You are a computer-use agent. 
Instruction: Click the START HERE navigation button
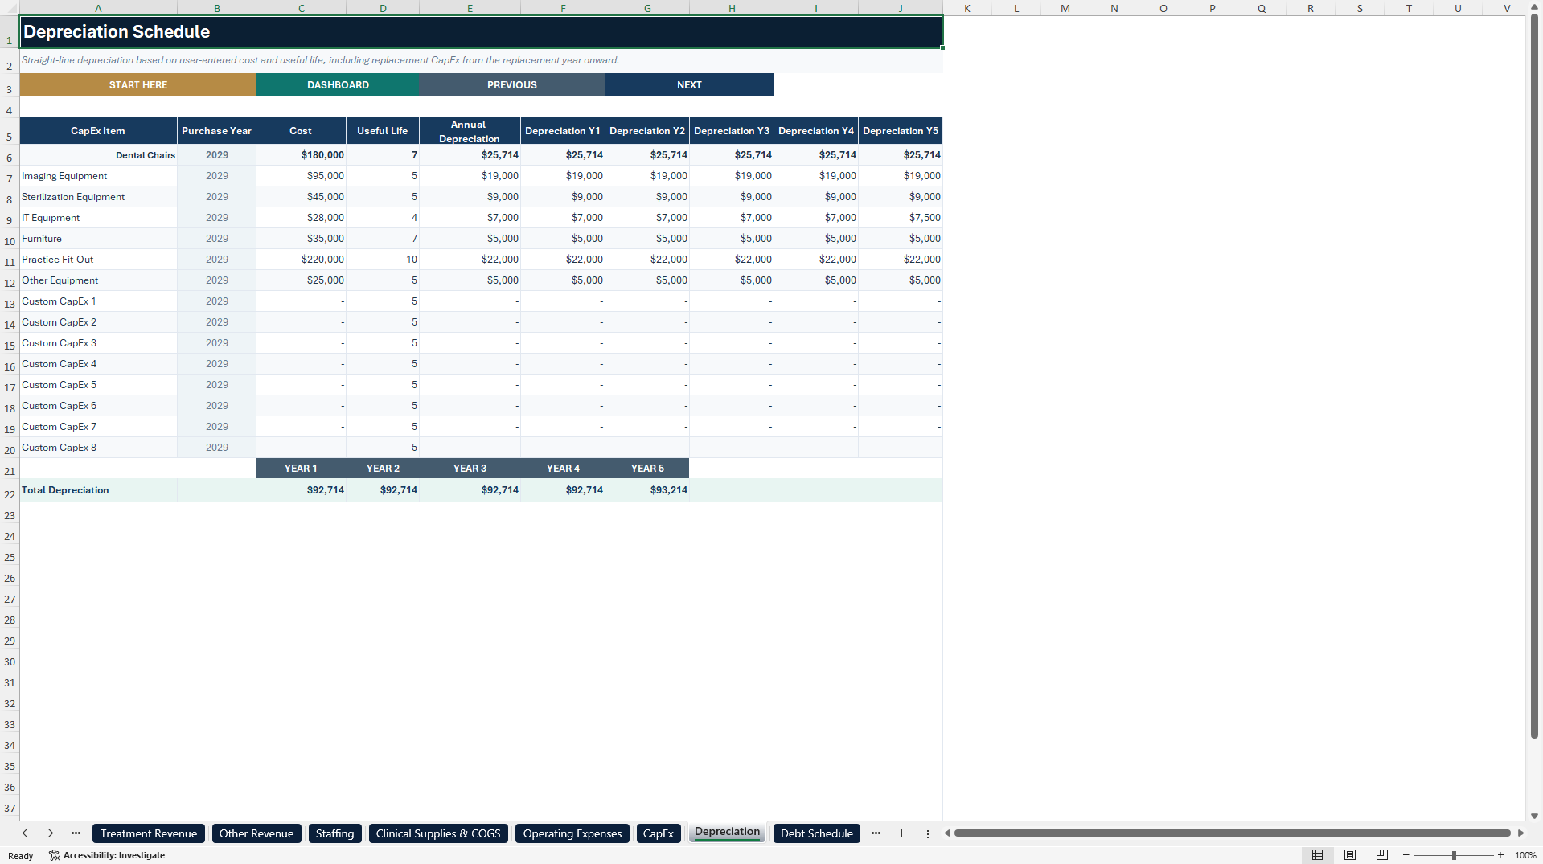[137, 85]
